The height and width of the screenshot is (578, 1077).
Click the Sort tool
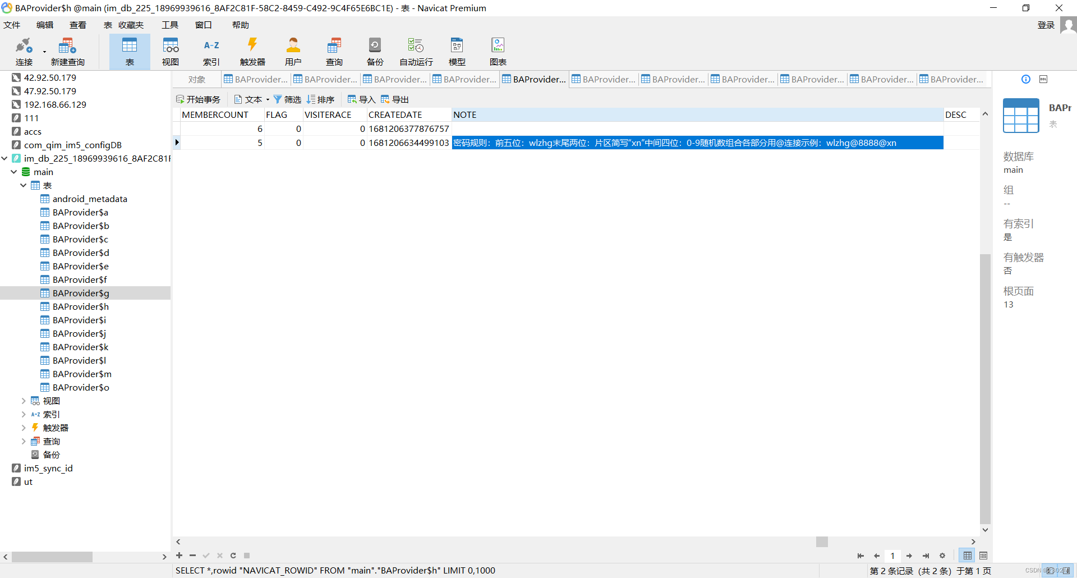click(320, 99)
